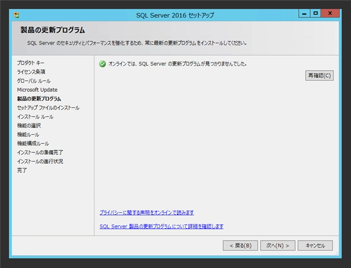Click the 製品の更新プログラム page heading
Viewport: 351px width, 268px height.
coord(53,30)
